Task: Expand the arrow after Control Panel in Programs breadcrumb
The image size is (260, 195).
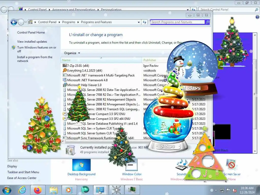Action: coord(59,22)
